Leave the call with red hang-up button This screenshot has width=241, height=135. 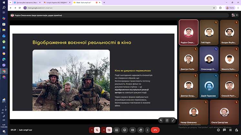click(155, 130)
